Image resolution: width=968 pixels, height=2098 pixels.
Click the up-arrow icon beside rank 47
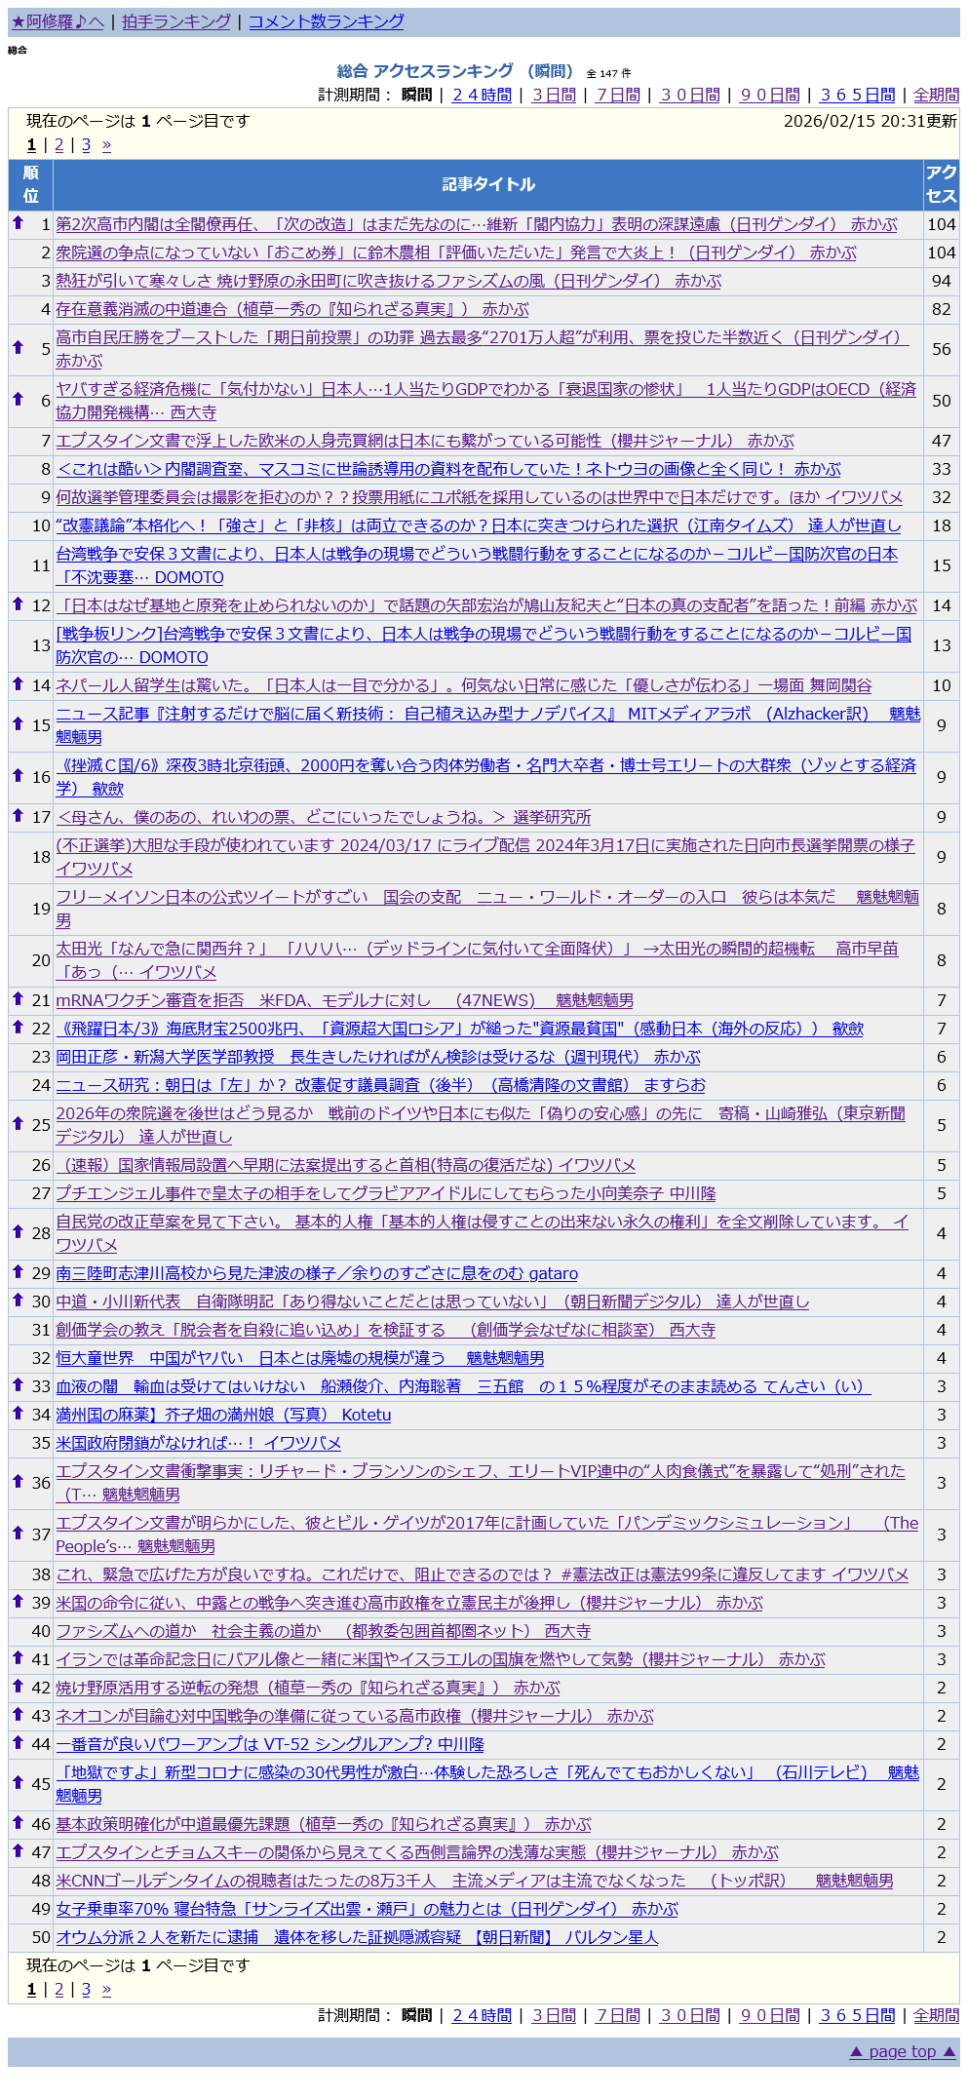[x=18, y=1850]
